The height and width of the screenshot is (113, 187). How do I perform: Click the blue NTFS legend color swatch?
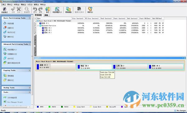[x=38, y=107]
